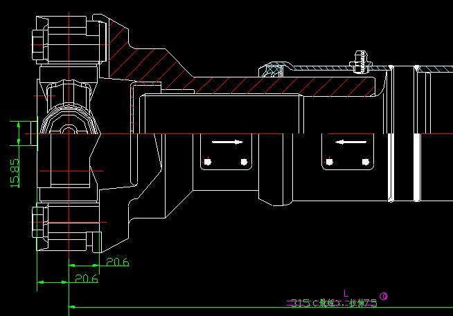Select the grease nipple fitting on tube
Screen dimensions: 453x316
(359, 61)
